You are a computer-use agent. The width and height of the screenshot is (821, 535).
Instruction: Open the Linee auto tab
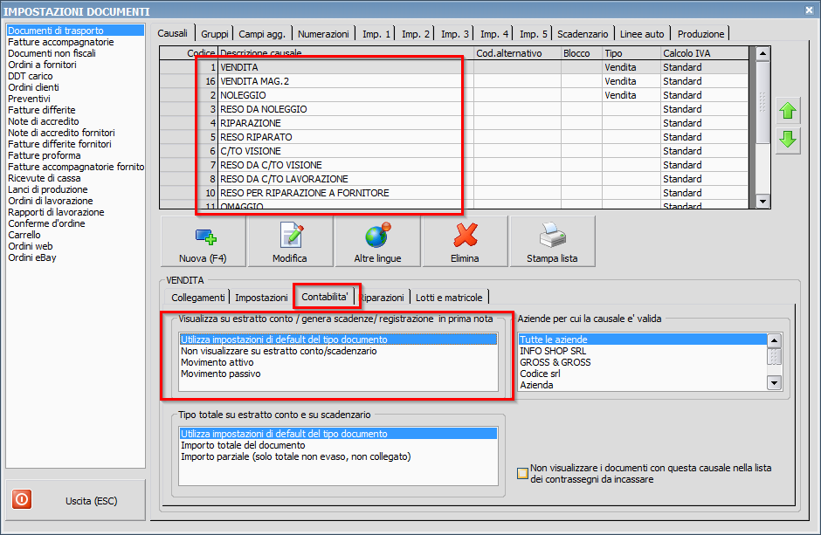[x=642, y=34]
